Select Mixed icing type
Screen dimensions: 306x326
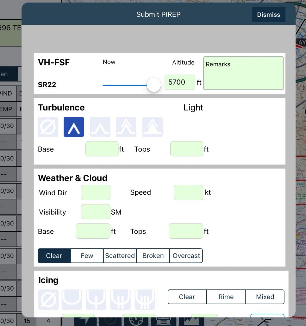(265, 297)
